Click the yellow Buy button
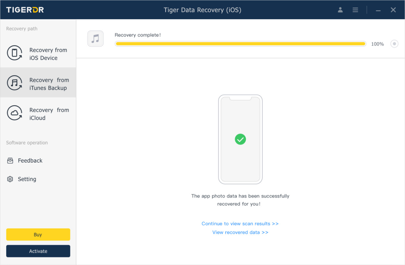Viewport: 405px width, 265px height. point(38,235)
